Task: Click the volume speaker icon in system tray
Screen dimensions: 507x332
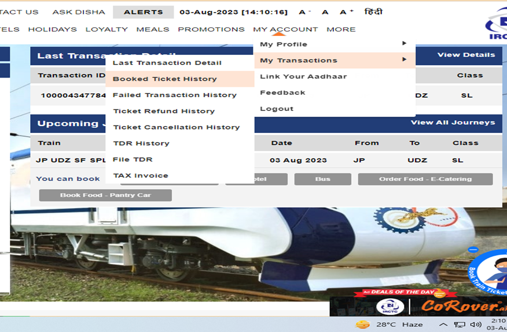Action: pyautogui.click(x=476, y=324)
